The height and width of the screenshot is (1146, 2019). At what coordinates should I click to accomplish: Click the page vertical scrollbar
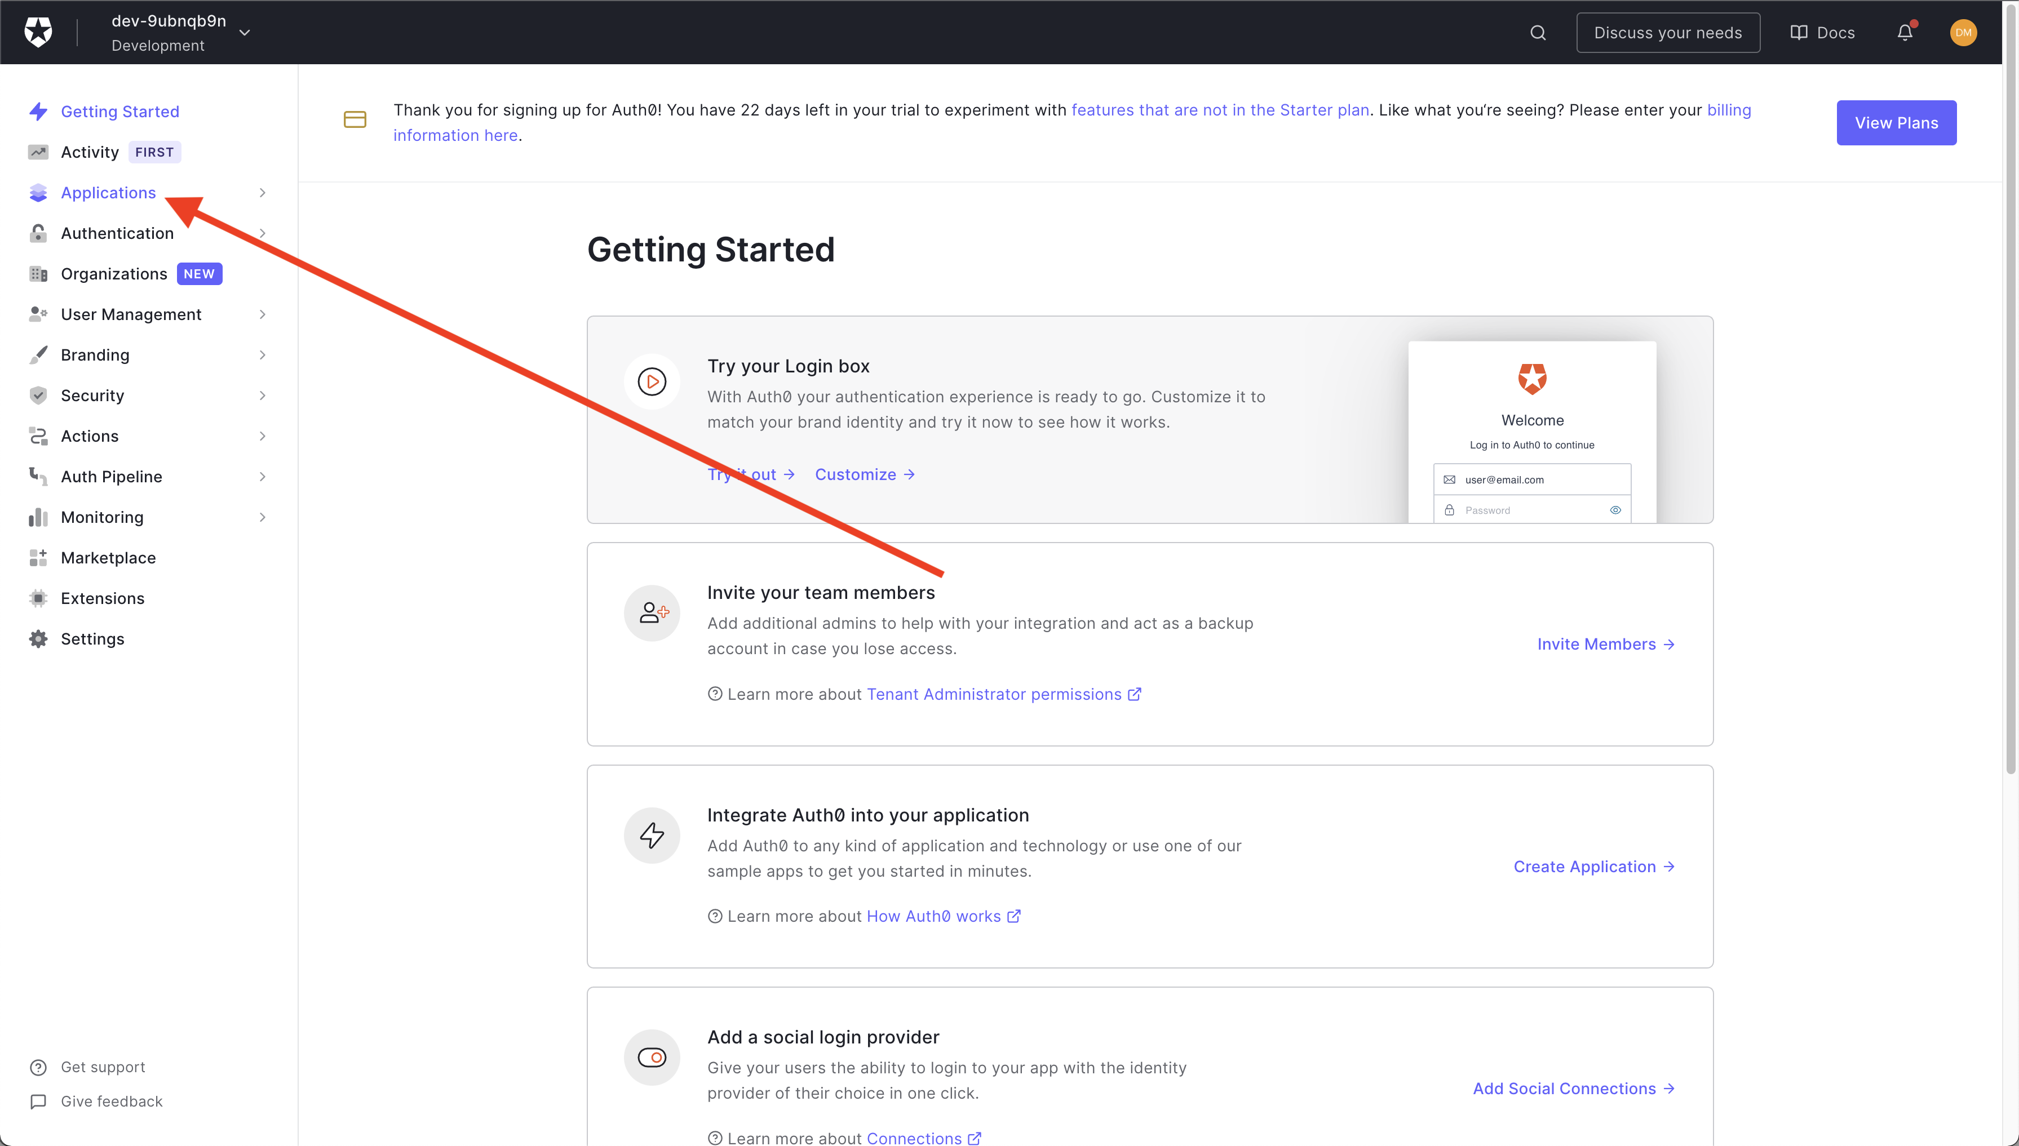2009,393
